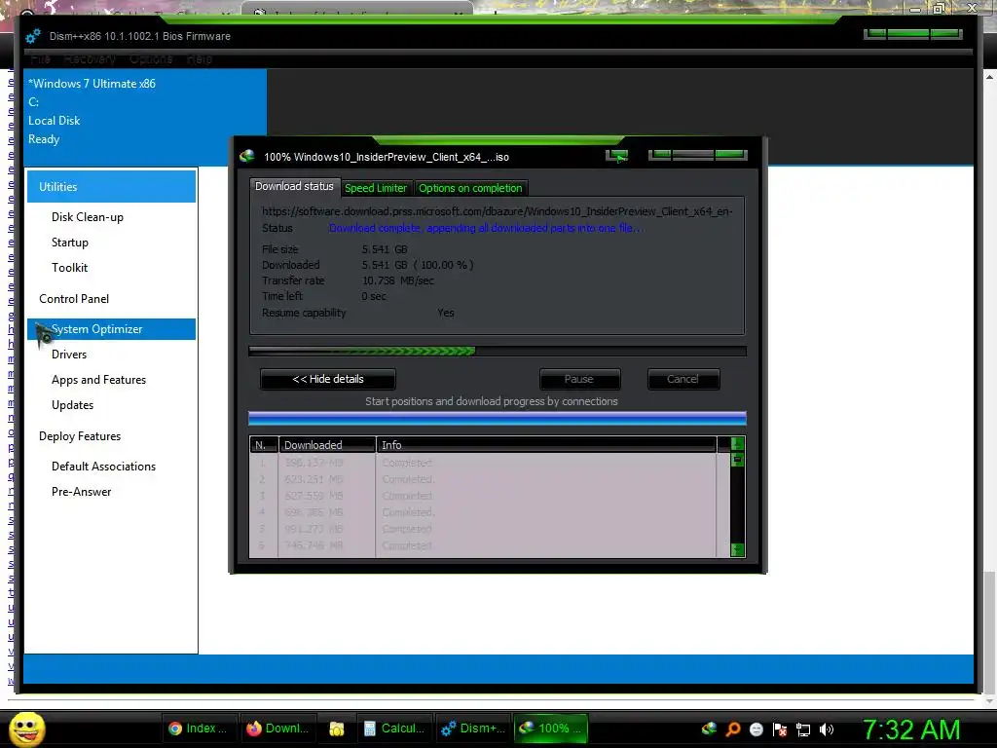Screen dimensions: 997x748
Task: Click the scroll up arrow in connections list
Action: pyautogui.click(x=738, y=443)
